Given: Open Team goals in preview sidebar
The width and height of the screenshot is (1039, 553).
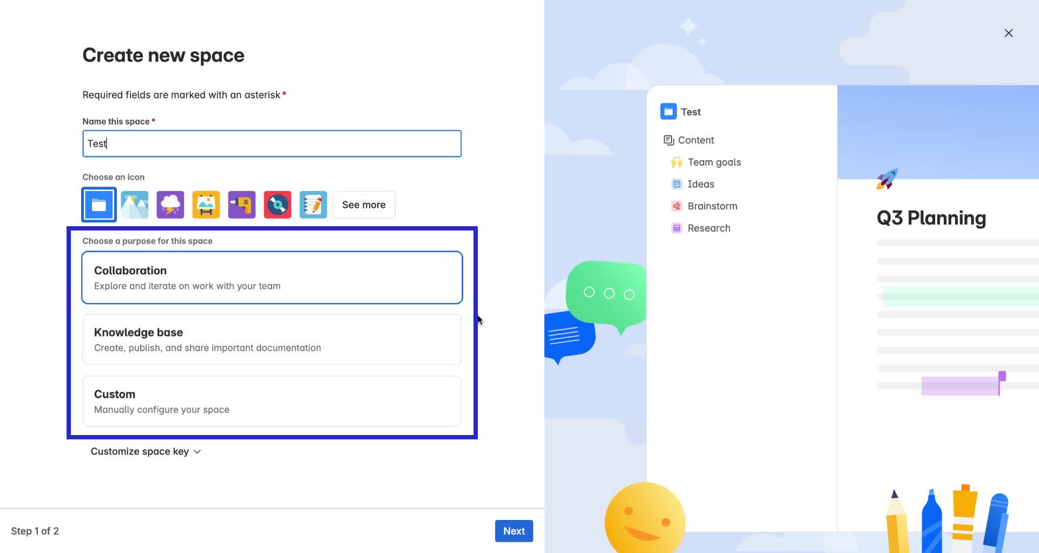Looking at the screenshot, I should click(x=714, y=162).
